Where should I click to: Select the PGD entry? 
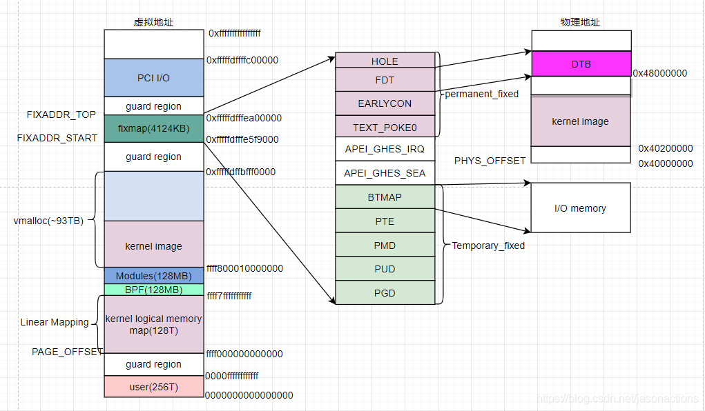click(385, 293)
